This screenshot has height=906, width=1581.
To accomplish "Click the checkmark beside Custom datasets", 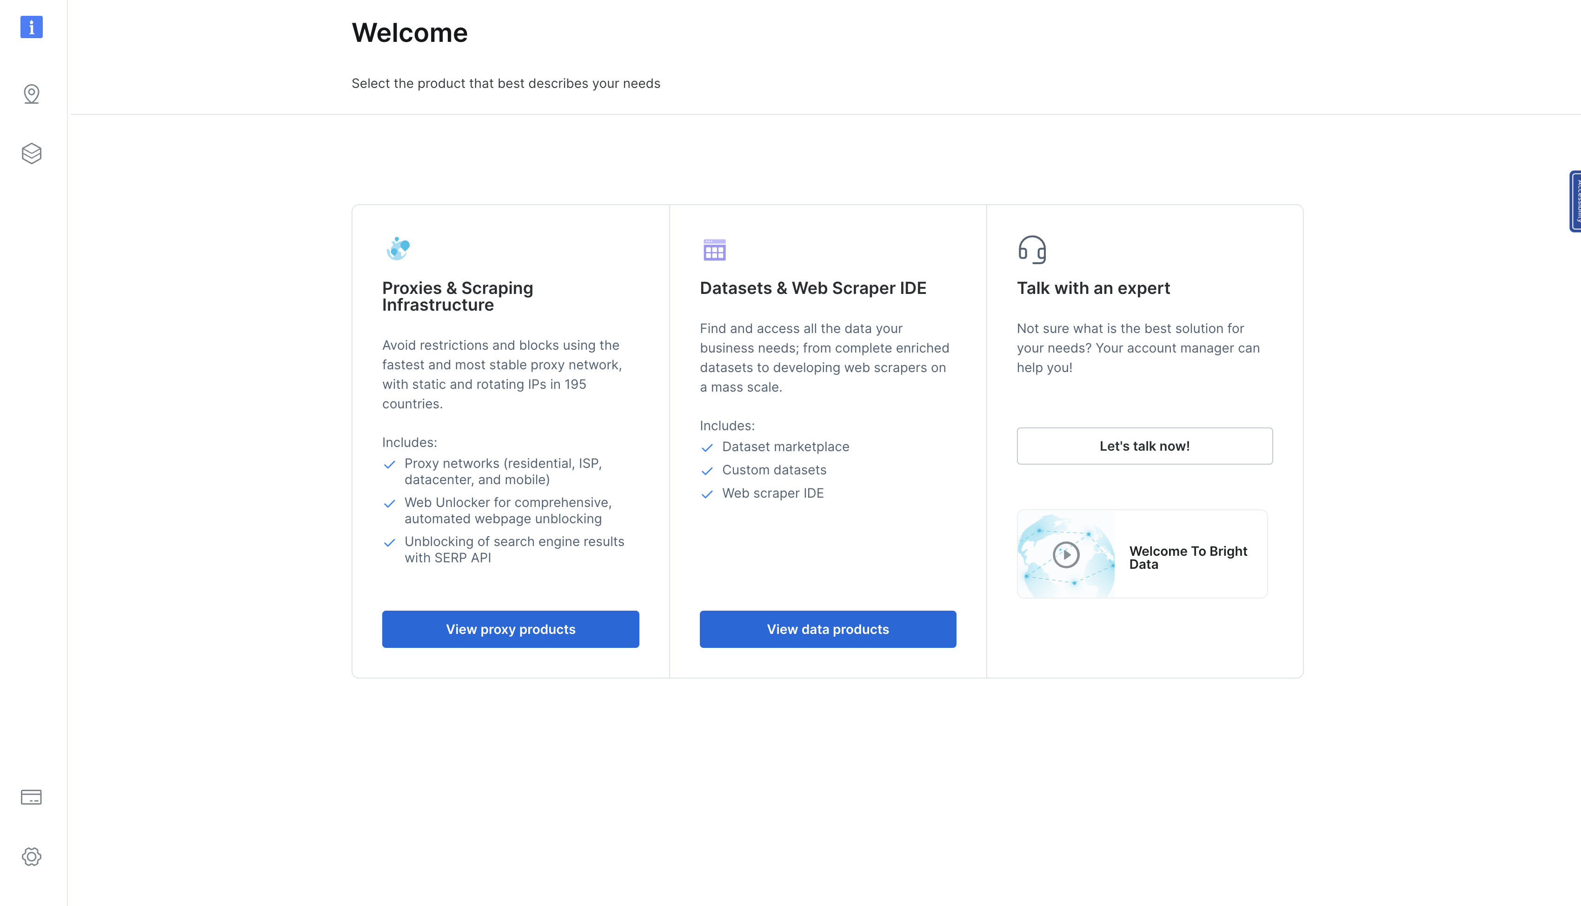I will click(707, 471).
